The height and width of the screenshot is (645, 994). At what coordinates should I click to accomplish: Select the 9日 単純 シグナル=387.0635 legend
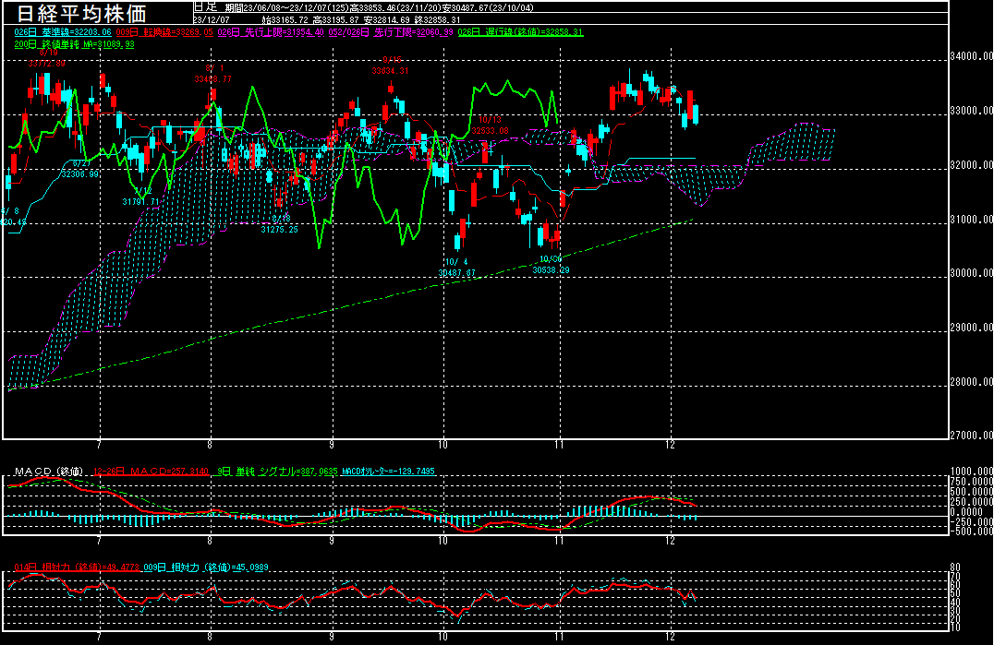[277, 472]
